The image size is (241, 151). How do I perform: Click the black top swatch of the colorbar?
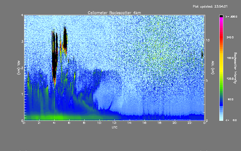[221, 16]
